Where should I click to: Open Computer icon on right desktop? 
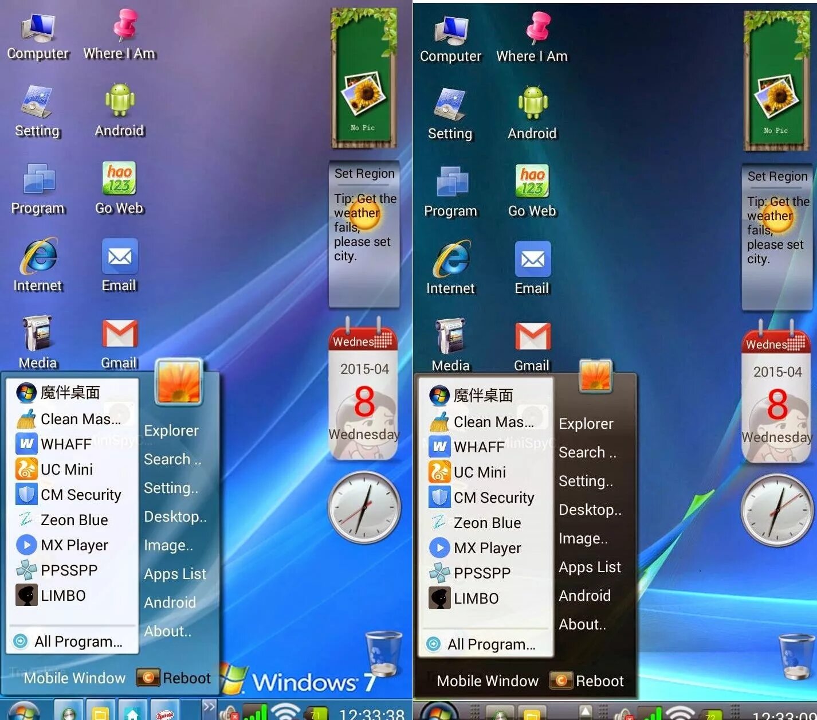click(451, 30)
